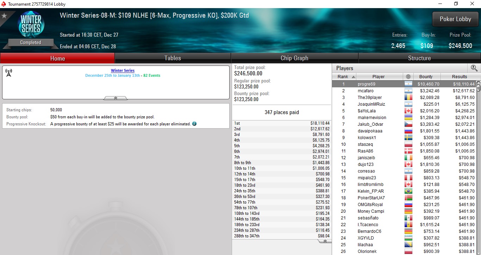Click the Winter Series logo
Screen dimensions: 481x255
31,24
